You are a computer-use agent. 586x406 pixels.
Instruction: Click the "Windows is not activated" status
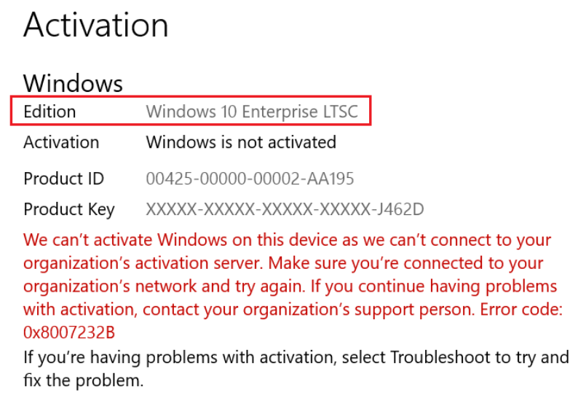pos(241,141)
